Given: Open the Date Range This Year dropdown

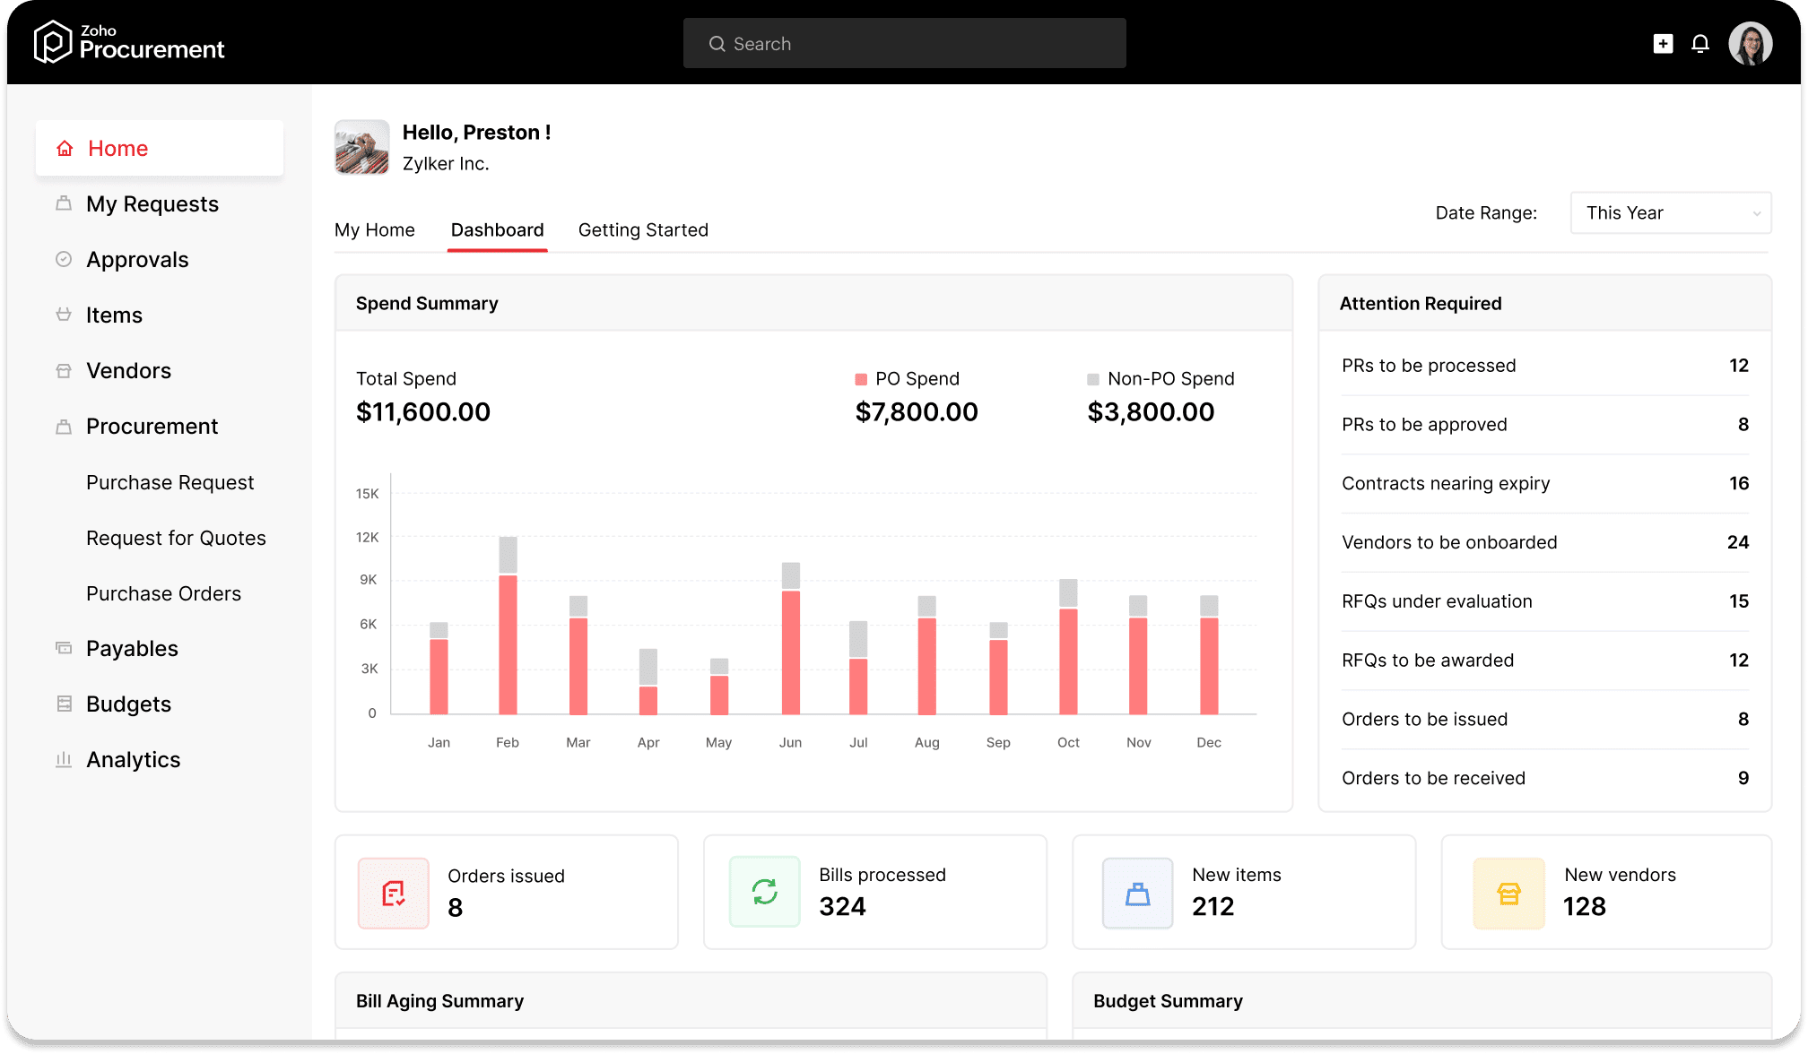Looking at the screenshot, I should coord(1670,212).
